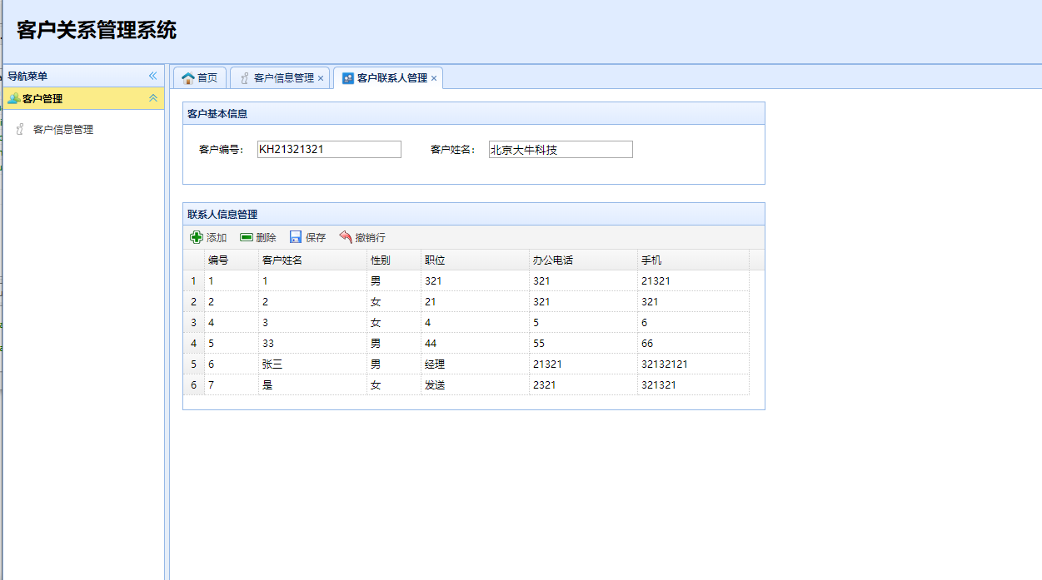The image size is (1042, 580).
Task: Click the 保存 save disk icon
Action: (295, 236)
